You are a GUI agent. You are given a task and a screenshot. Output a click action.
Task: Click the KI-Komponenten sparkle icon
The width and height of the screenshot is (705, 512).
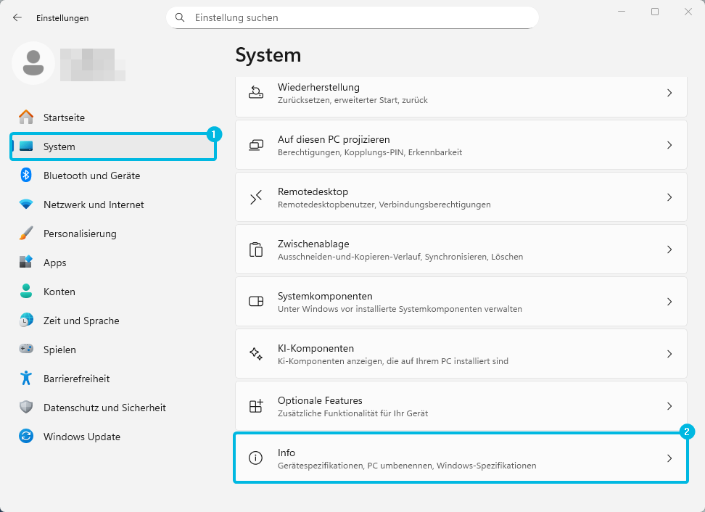click(x=256, y=353)
